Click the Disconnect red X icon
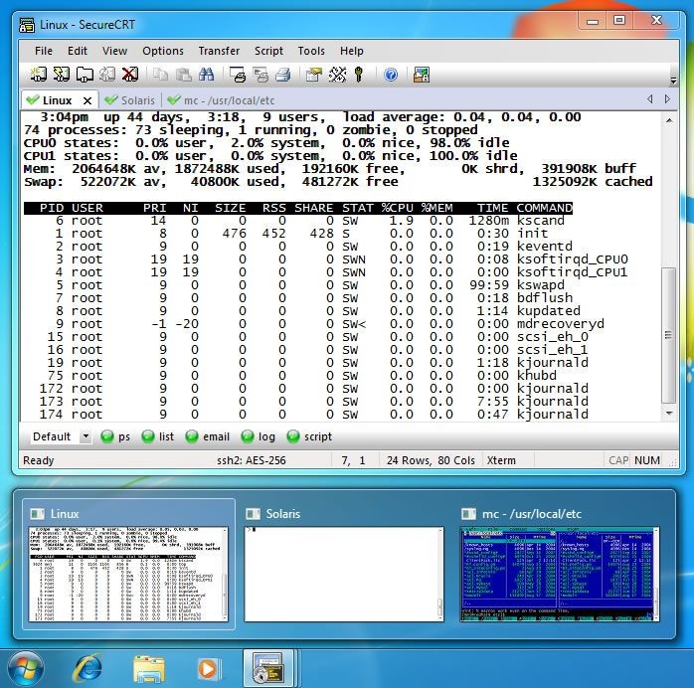694x688 pixels. click(129, 75)
